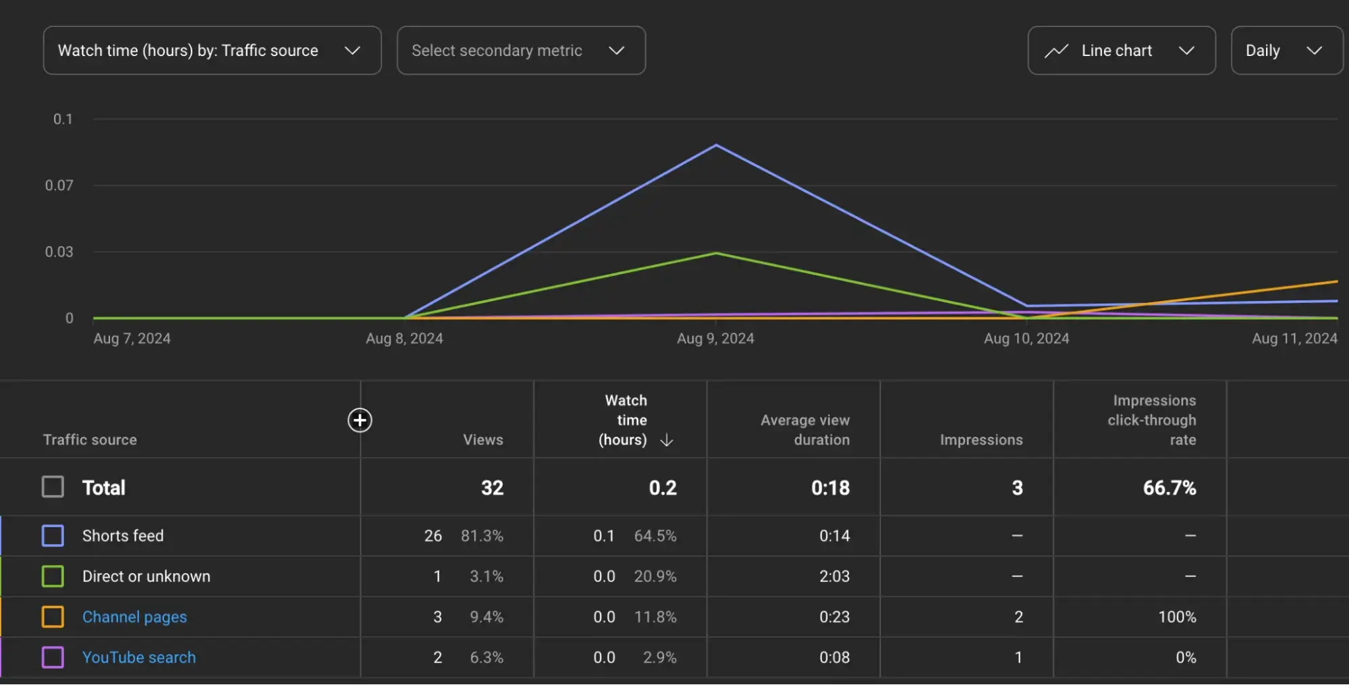
Task: Click the Total average view duration 0:18
Action: click(x=831, y=488)
